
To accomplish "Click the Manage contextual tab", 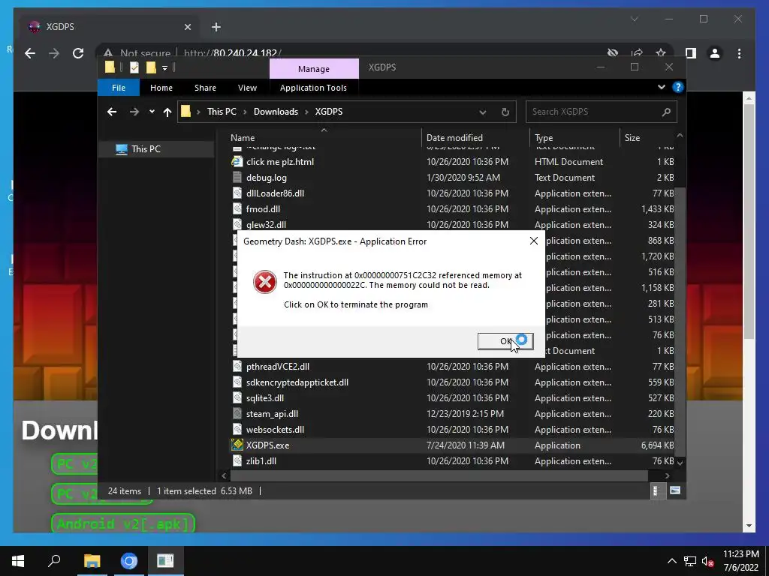I will pos(314,69).
